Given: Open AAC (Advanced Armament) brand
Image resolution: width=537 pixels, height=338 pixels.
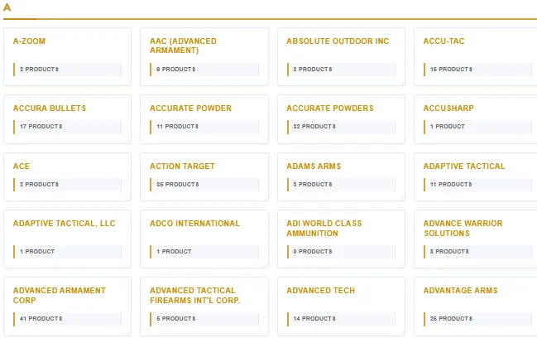Looking at the screenshot, I should pyautogui.click(x=183, y=46).
